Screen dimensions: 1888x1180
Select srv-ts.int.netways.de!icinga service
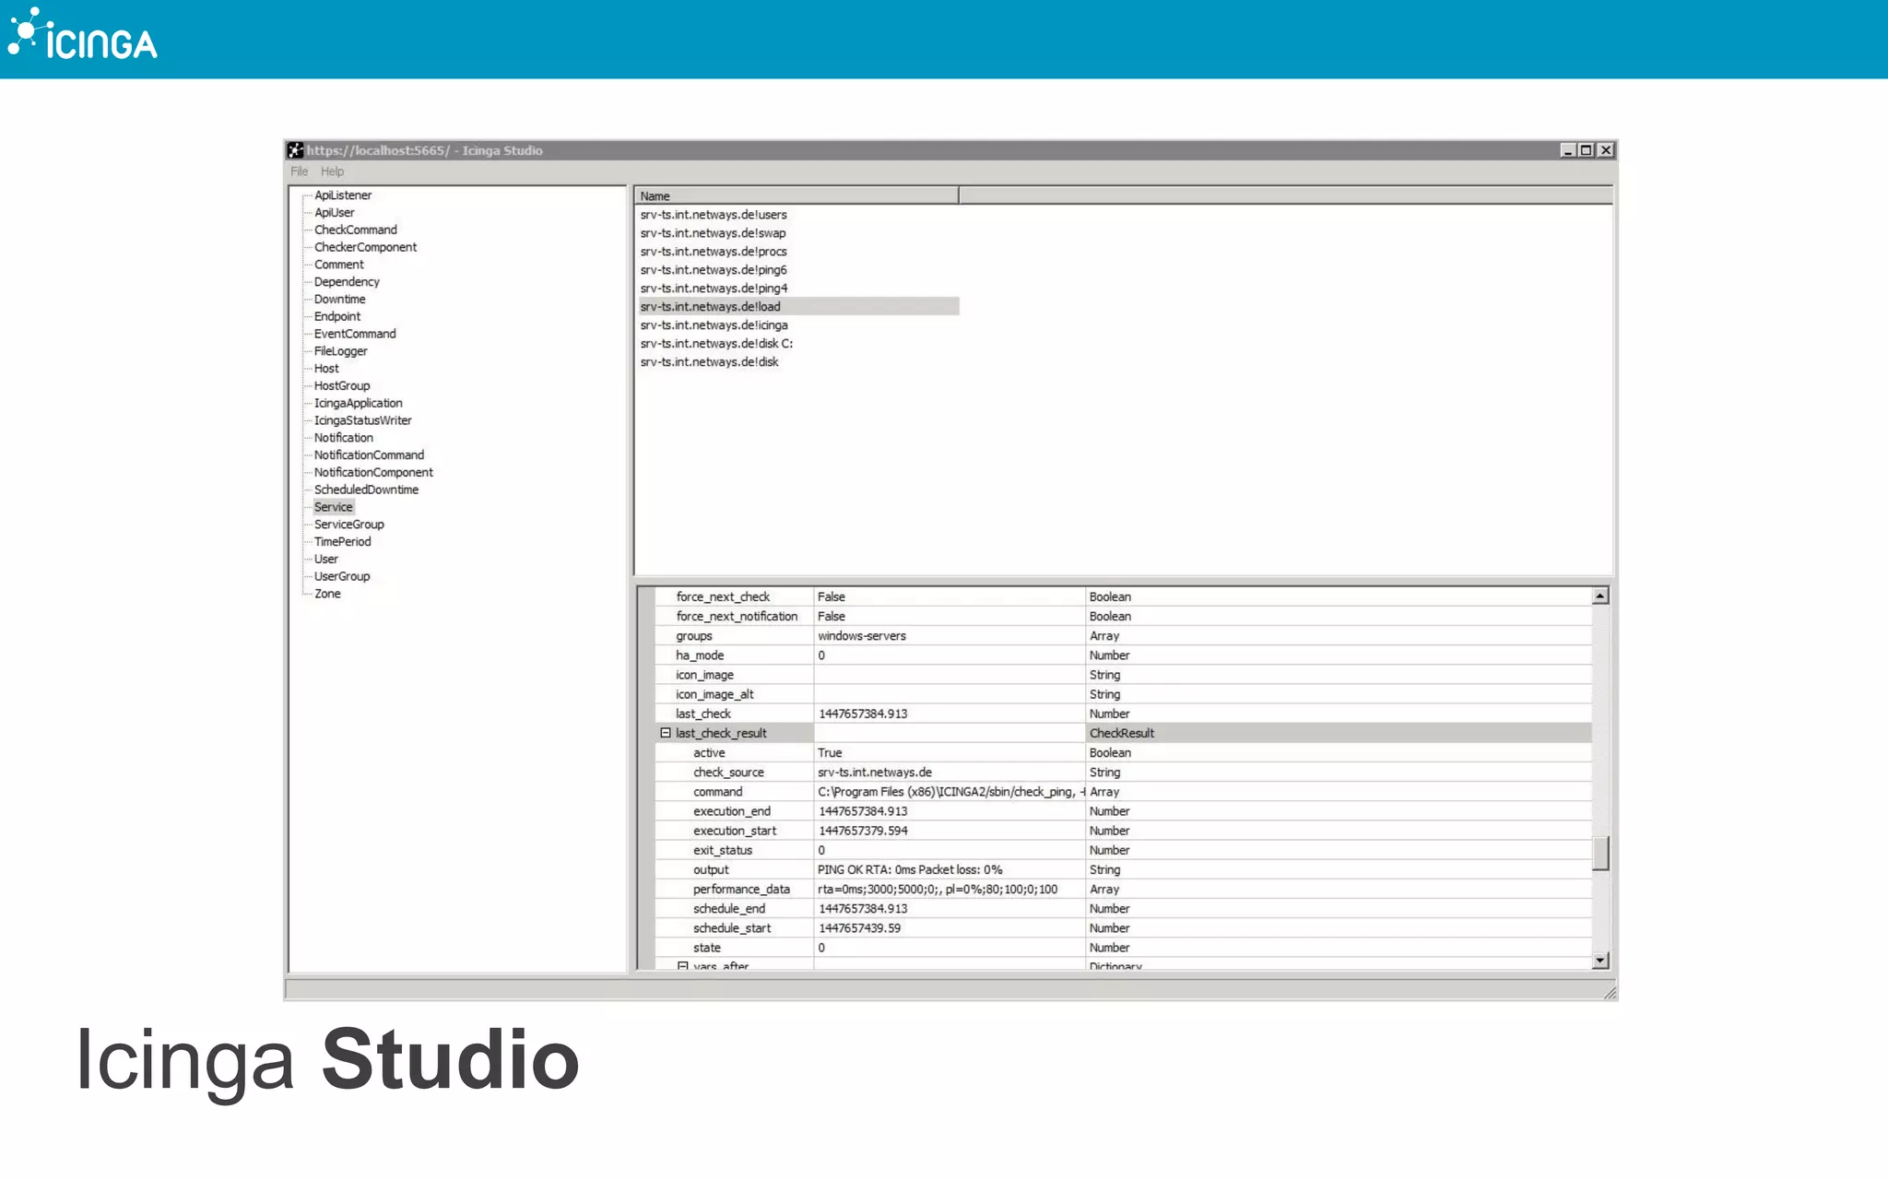click(714, 325)
